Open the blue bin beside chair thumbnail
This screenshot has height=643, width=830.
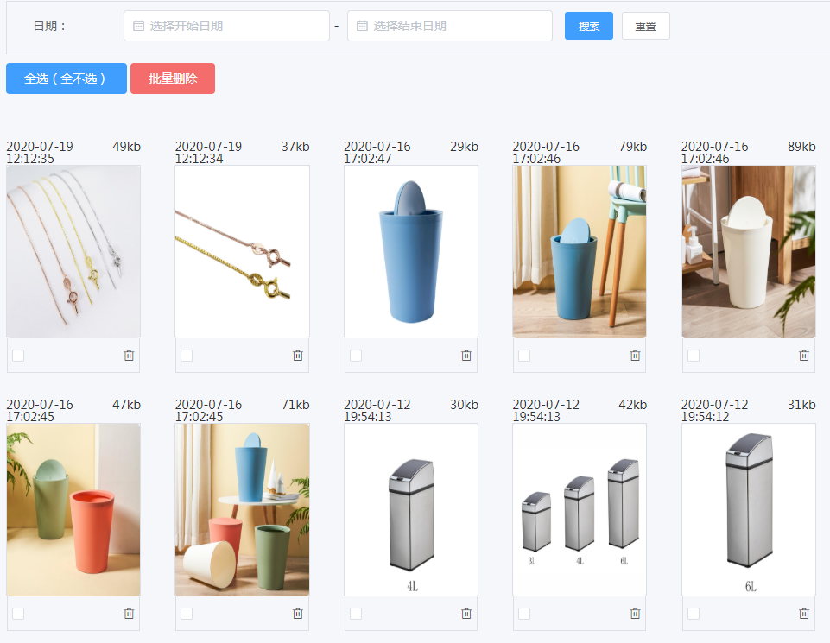(x=580, y=252)
